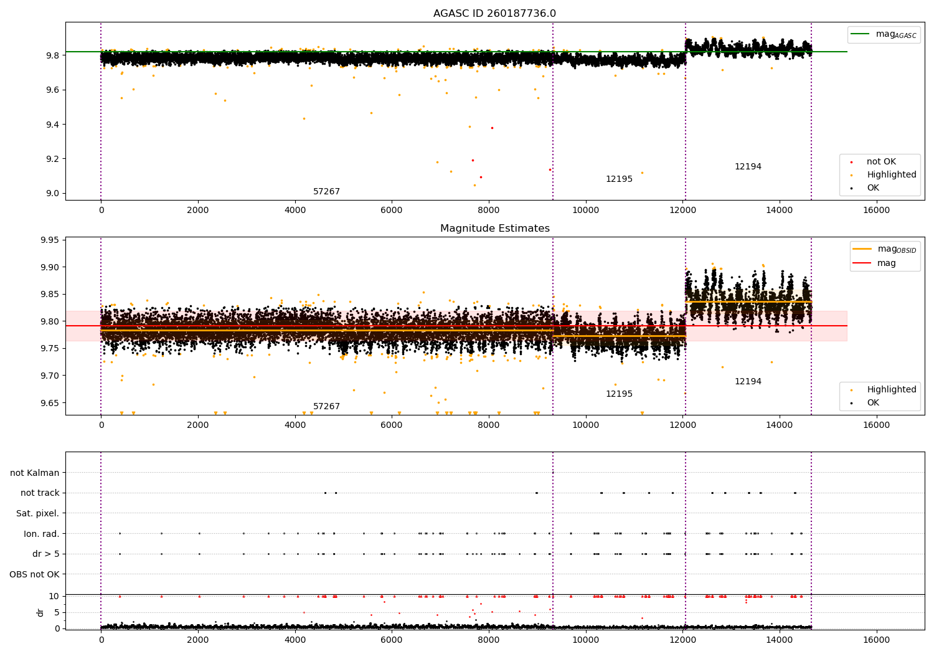Click the 9.0 y-tick on the top plot
The image size is (934, 654).
click(x=53, y=194)
